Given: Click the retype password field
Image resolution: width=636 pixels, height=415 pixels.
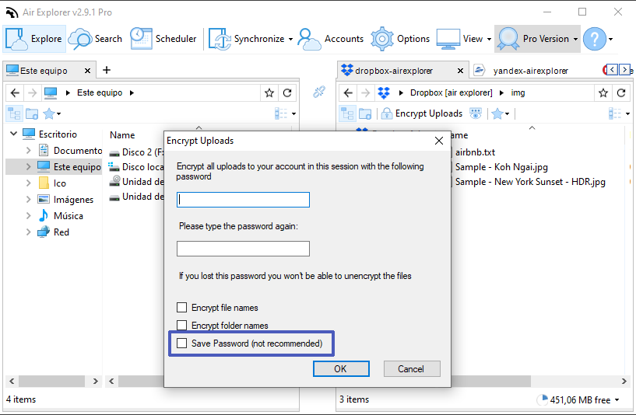Looking at the screenshot, I should 243,249.
